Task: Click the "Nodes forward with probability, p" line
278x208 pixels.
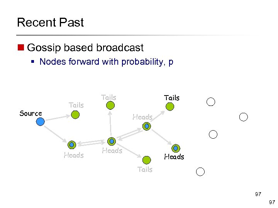Action: click(x=106, y=62)
